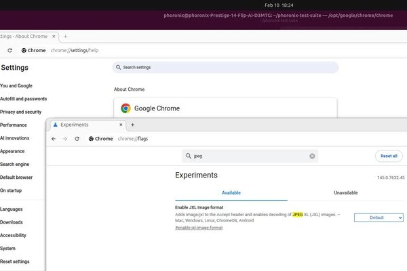Screen dimensions: 407x271
Task: Click the About Chrome heading
Action: 130,89
